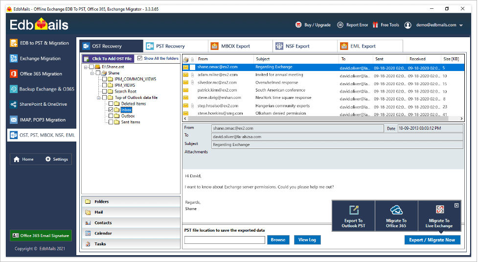Check the Deleted Items folder checkbox
478x262 pixels.
tap(111, 104)
